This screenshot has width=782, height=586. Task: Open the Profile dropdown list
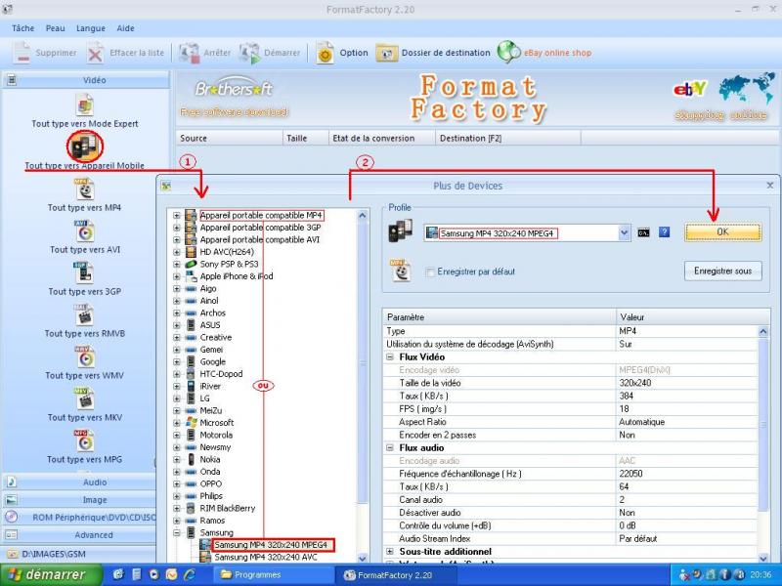coord(624,232)
